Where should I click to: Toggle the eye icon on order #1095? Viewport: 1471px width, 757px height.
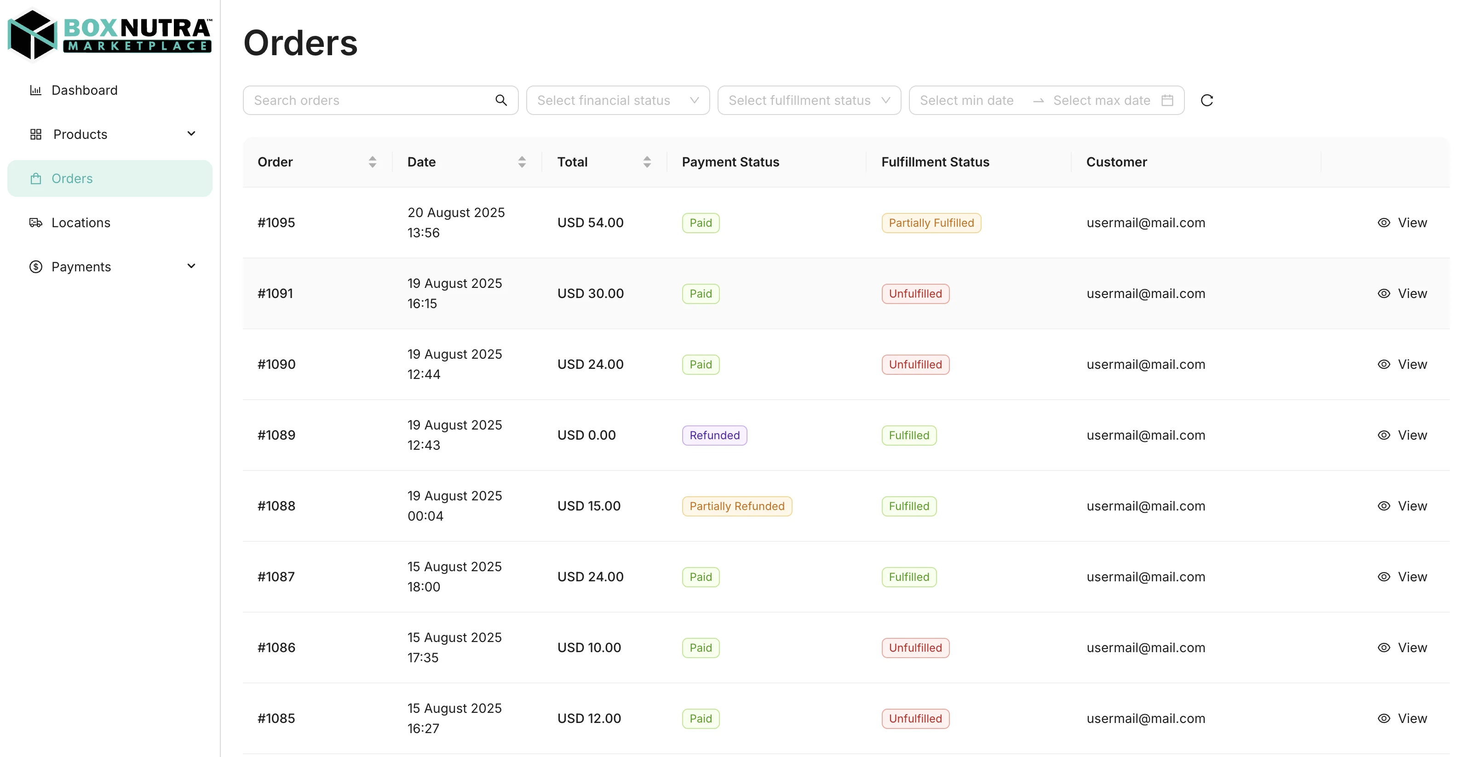point(1384,222)
